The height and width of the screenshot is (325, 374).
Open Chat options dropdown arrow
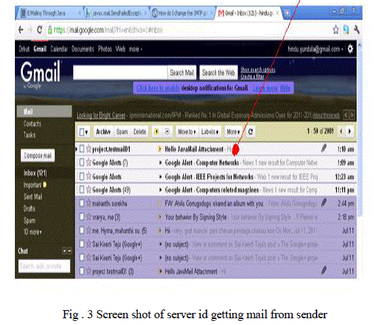tap(64, 251)
